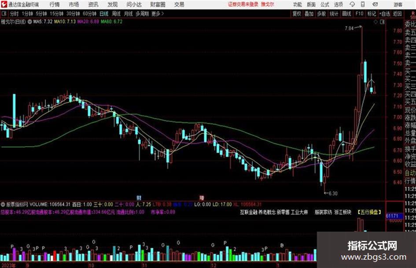
Task: Click the 返回 back button
Action: 397,14
